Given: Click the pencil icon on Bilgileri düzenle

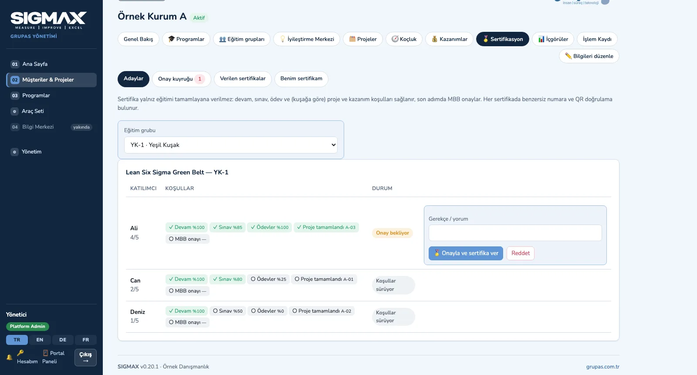Looking at the screenshot, I should (568, 56).
